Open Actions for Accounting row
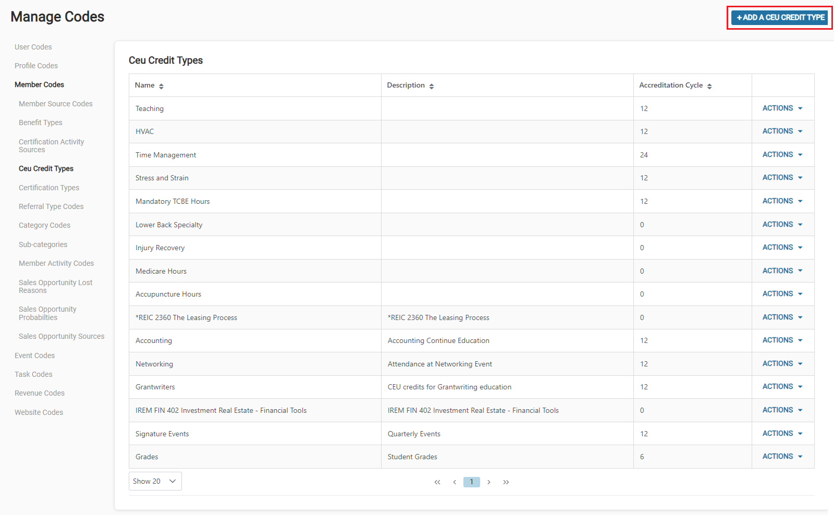Image resolution: width=834 pixels, height=515 pixels. tap(782, 340)
